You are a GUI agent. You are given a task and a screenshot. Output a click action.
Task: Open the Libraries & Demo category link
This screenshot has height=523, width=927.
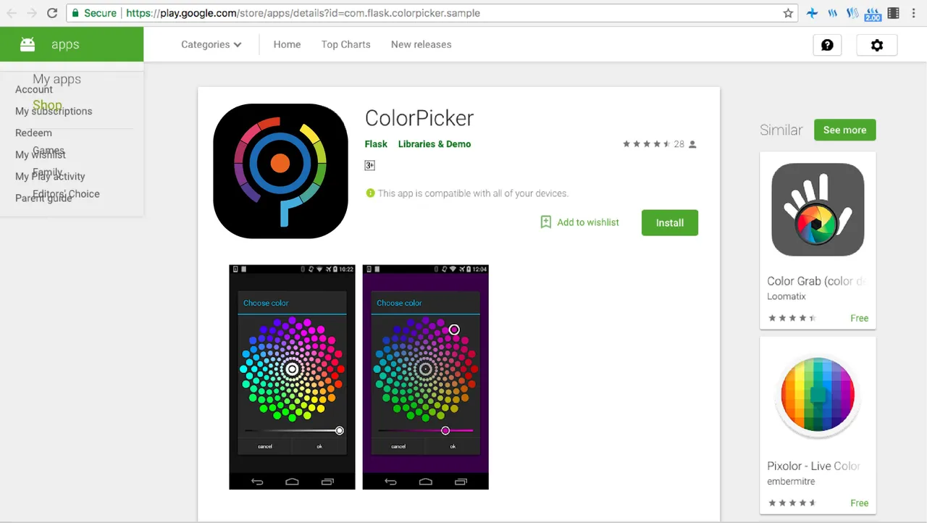click(x=435, y=144)
